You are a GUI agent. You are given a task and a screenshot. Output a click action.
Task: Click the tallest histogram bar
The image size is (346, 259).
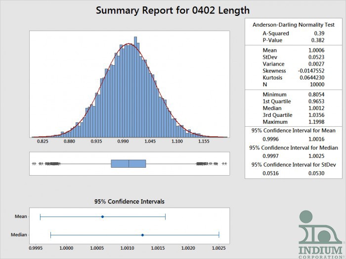tap(135, 87)
